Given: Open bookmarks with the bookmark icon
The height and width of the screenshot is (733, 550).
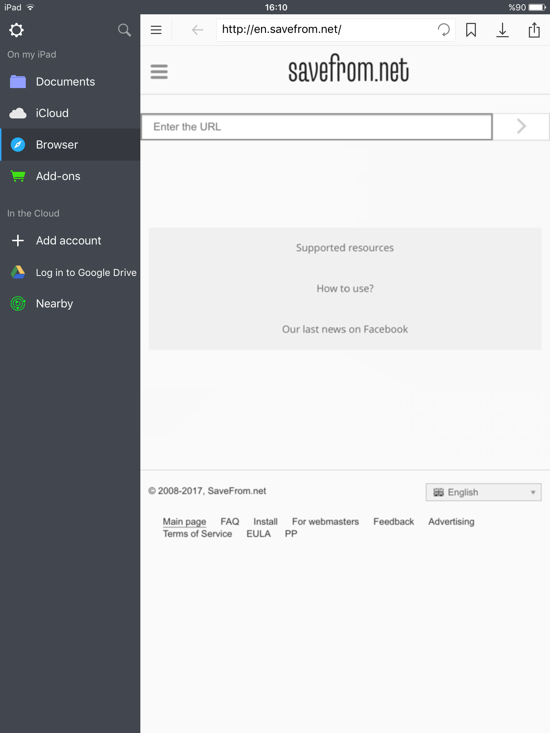Looking at the screenshot, I should (471, 30).
